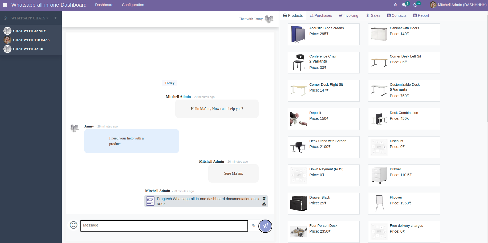Image resolution: width=488 pixels, height=243 pixels.
Task: Click the Message input field
Action: 164,226
